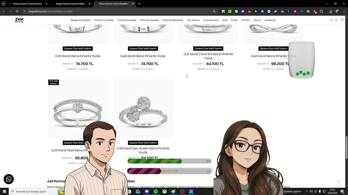348x195 pixels.
Task: Bookmark this page with the star icon
Action: pos(214,11)
